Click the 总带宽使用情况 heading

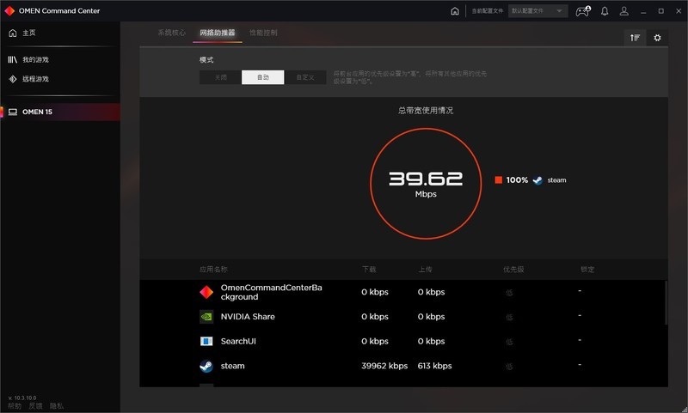pyautogui.click(x=426, y=111)
